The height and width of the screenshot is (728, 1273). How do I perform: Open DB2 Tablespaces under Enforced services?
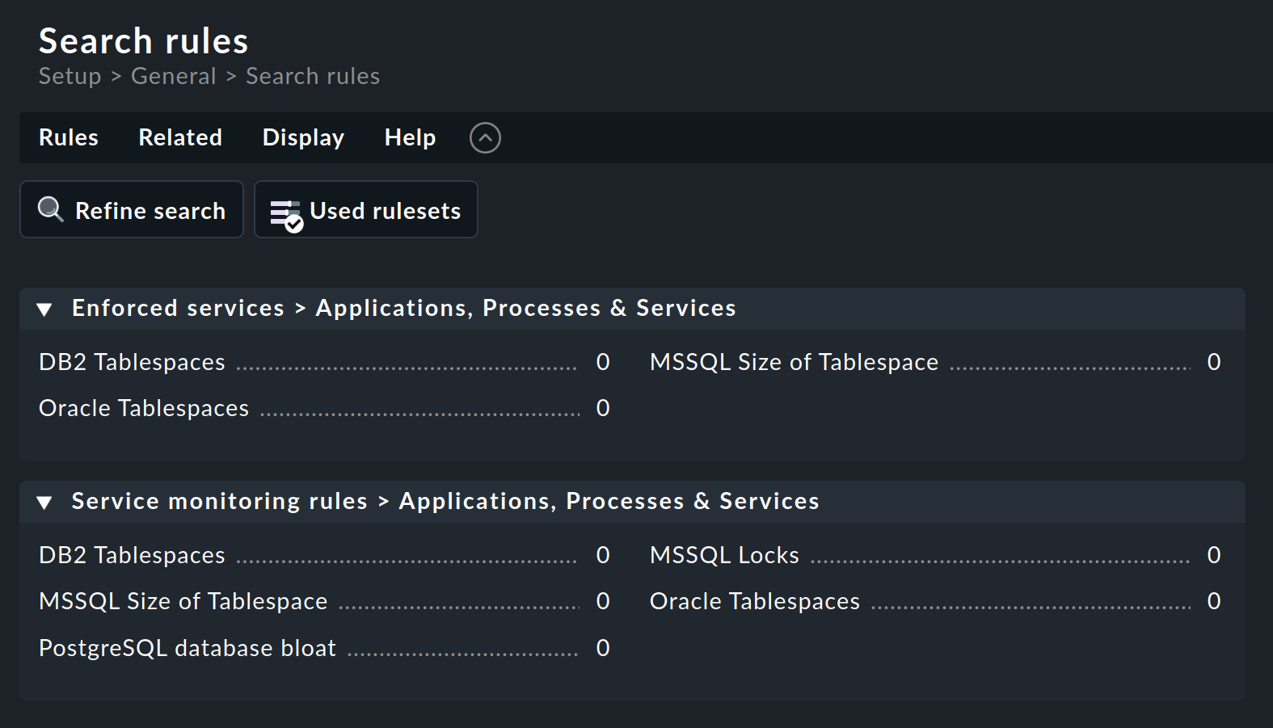click(132, 362)
